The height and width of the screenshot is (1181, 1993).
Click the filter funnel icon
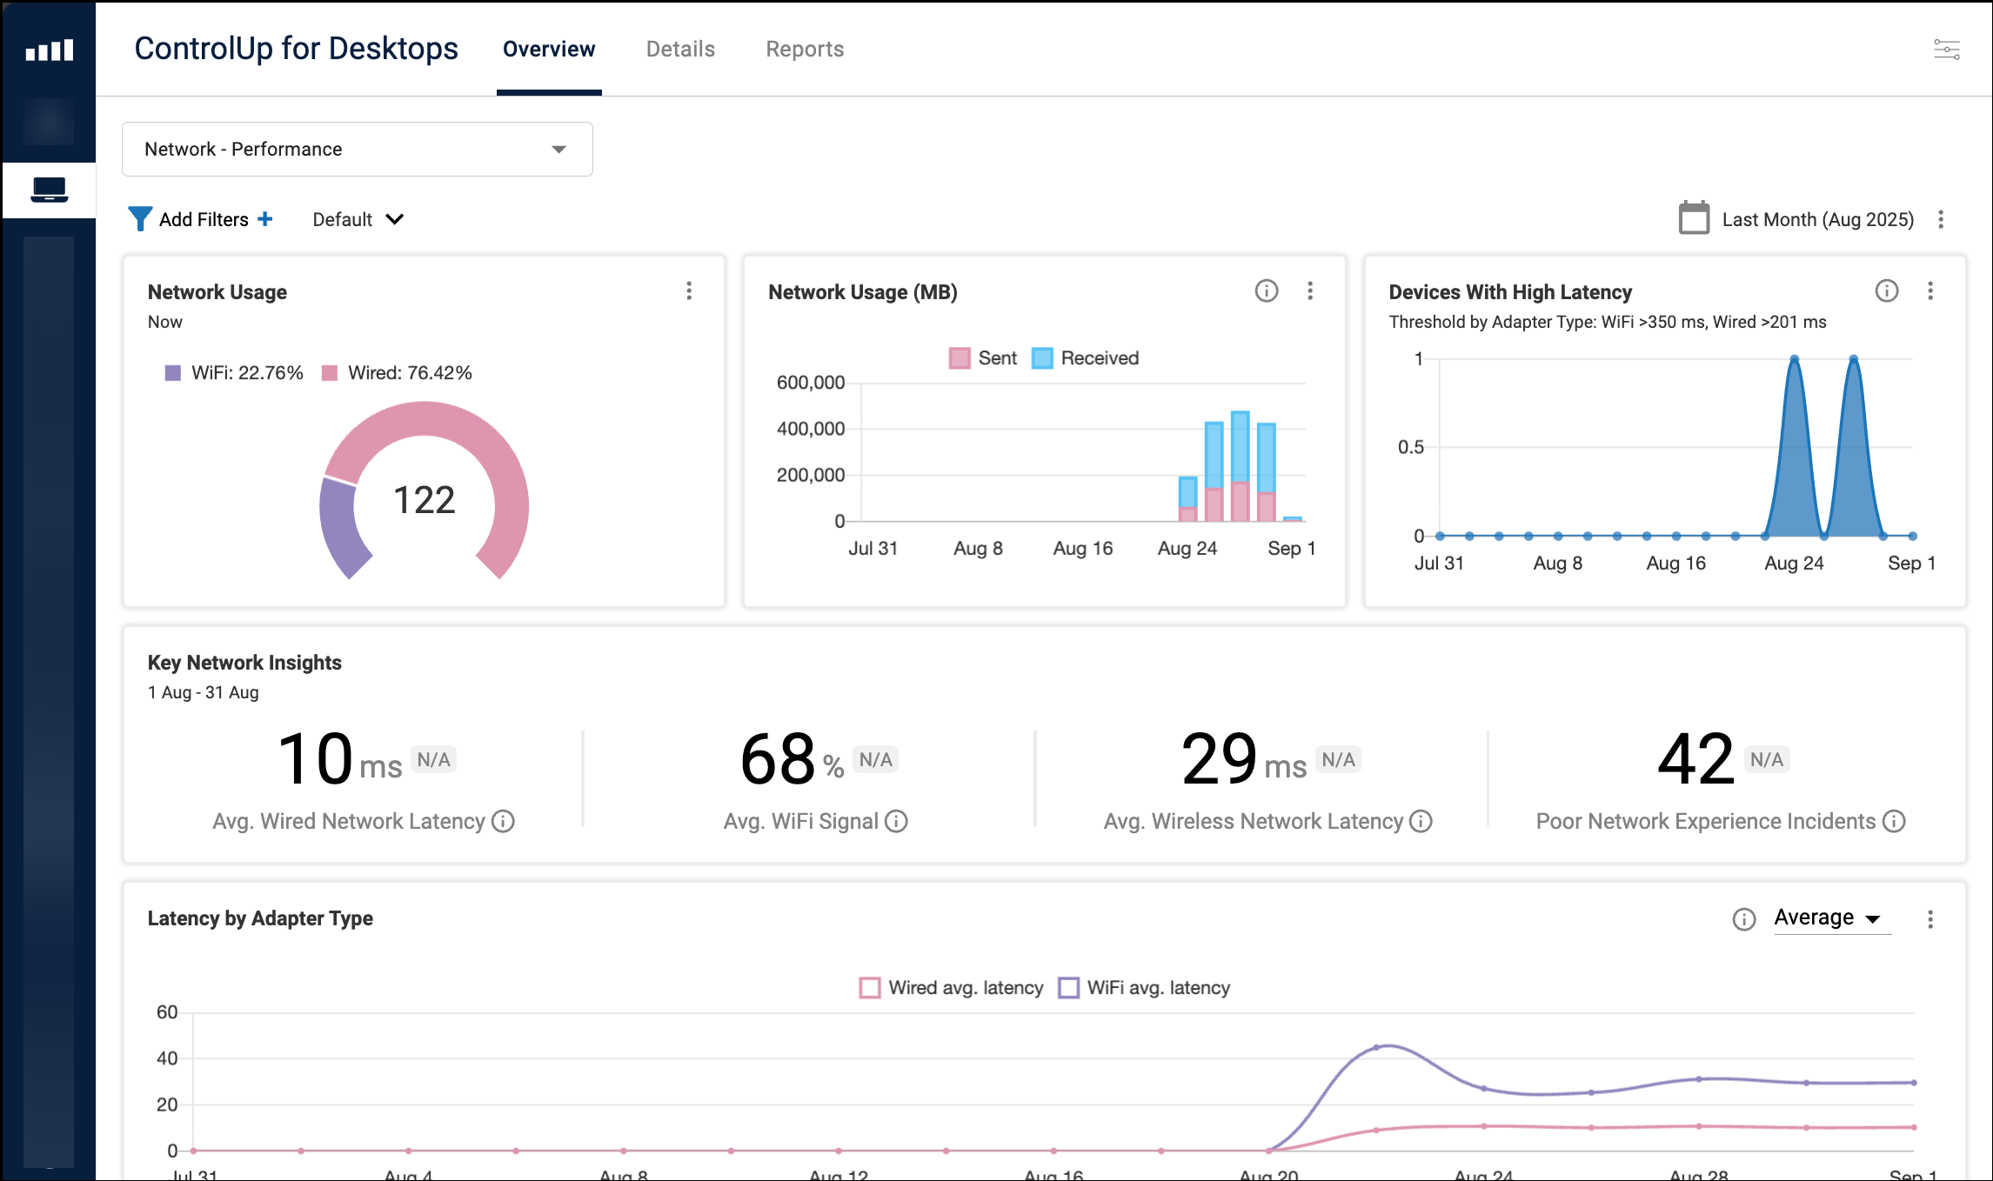click(x=139, y=219)
